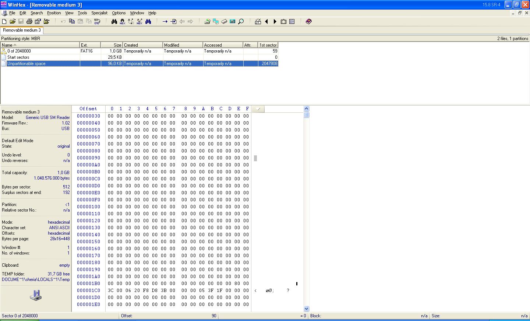Click the solid left arrow toolbar icon
Screen dimensions: 530x321
(266, 22)
